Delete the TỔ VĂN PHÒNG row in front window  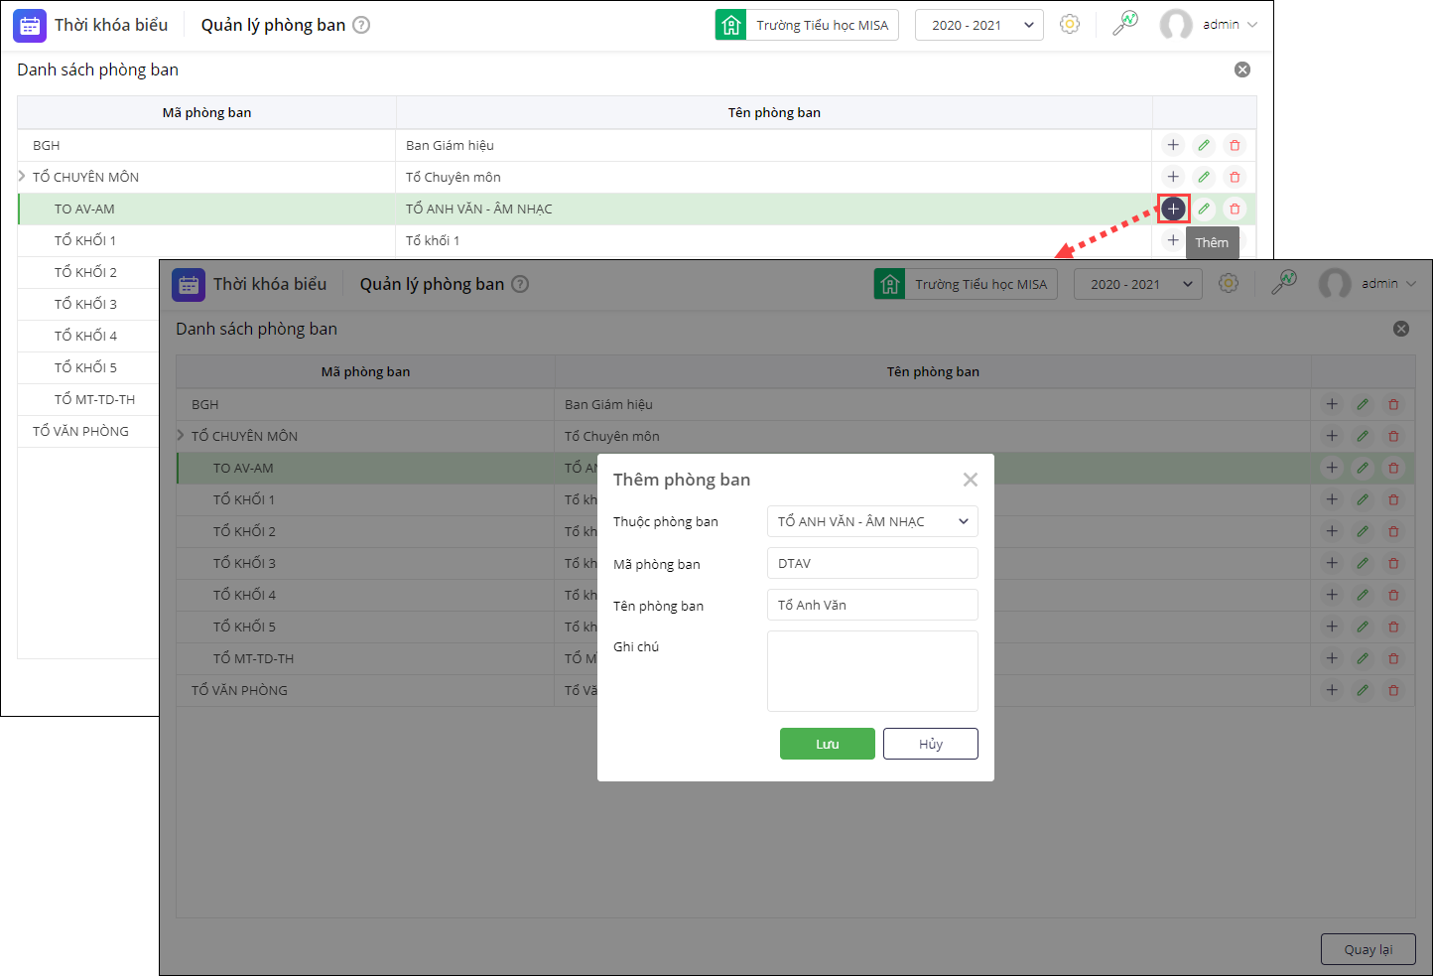[x=1393, y=690]
